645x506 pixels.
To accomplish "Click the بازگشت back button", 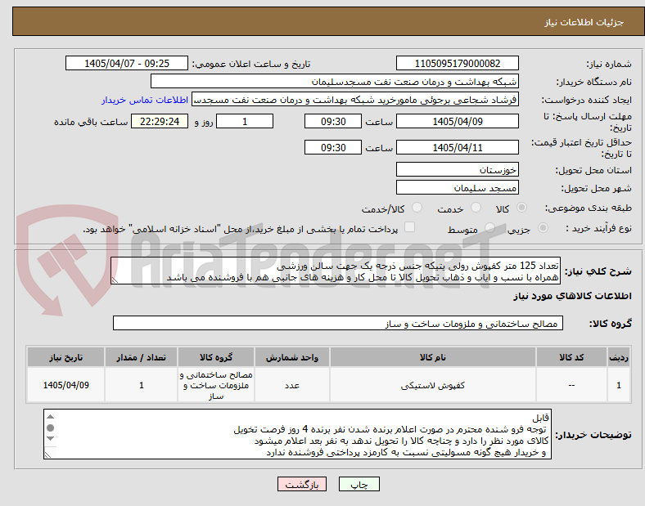I will (x=302, y=484).
